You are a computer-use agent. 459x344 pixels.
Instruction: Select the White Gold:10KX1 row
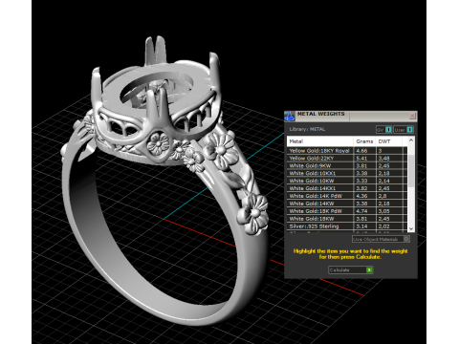point(347,173)
